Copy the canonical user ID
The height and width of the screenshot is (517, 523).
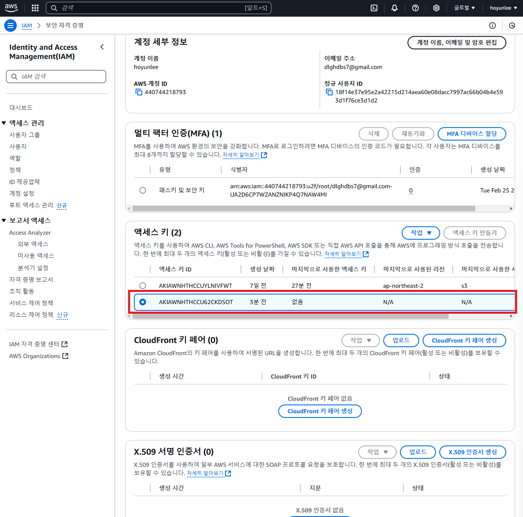click(x=329, y=92)
